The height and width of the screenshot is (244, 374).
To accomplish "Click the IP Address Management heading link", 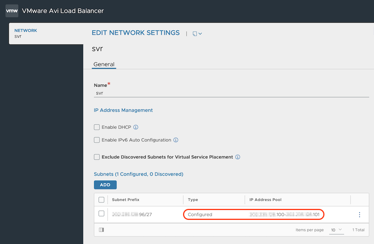I will point(123,110).
